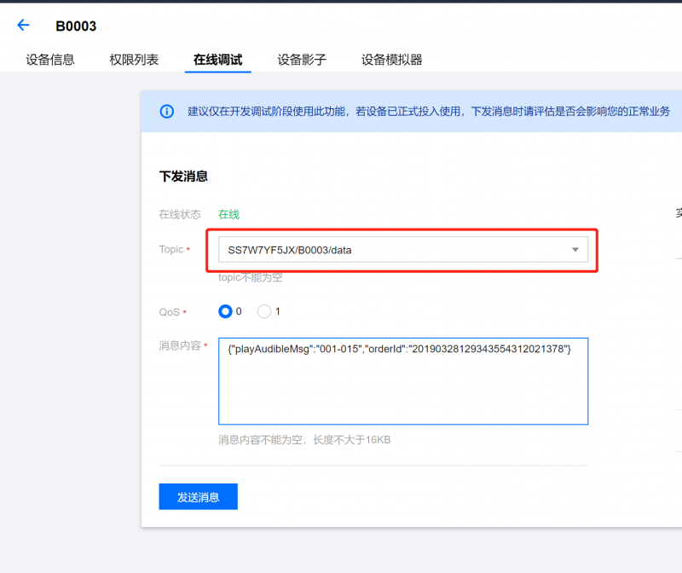
Task: Click the 下发消息 section heading
Action: [x=183, y=177]
